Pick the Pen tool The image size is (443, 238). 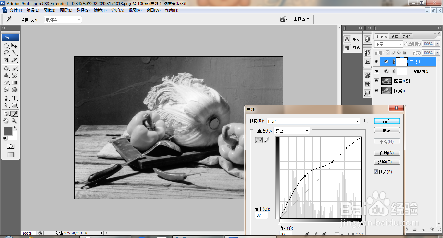click(x=6, y=98)
